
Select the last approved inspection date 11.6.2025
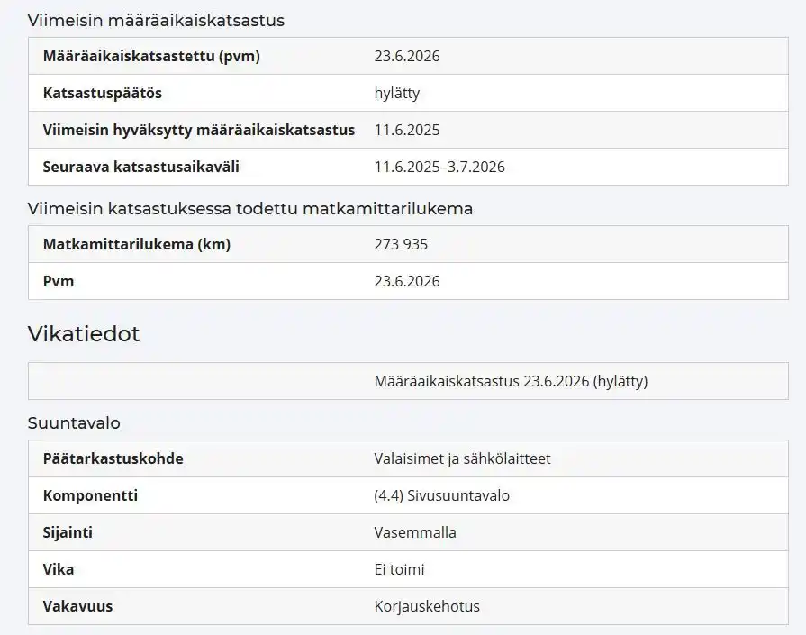(x=406, y=130)
